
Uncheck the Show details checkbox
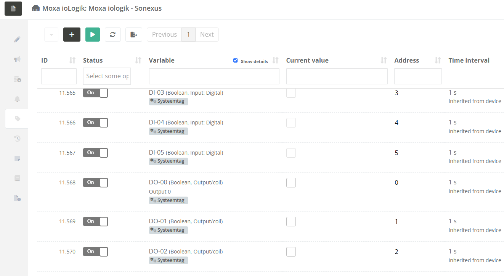tap(235, 60)
